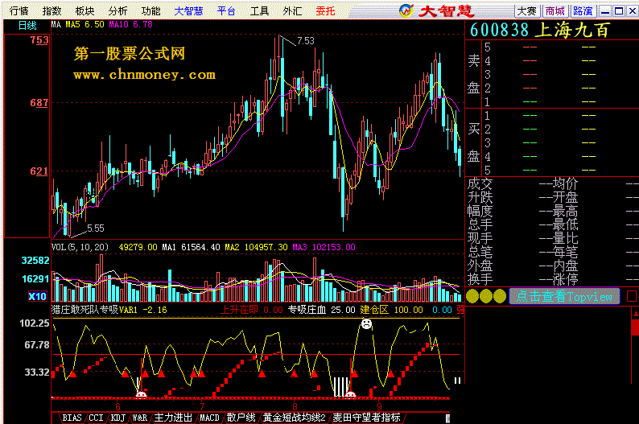This screenshot has height=424, width=639.
Task: Click the 753 price axis label
Action: click(39, 40)
